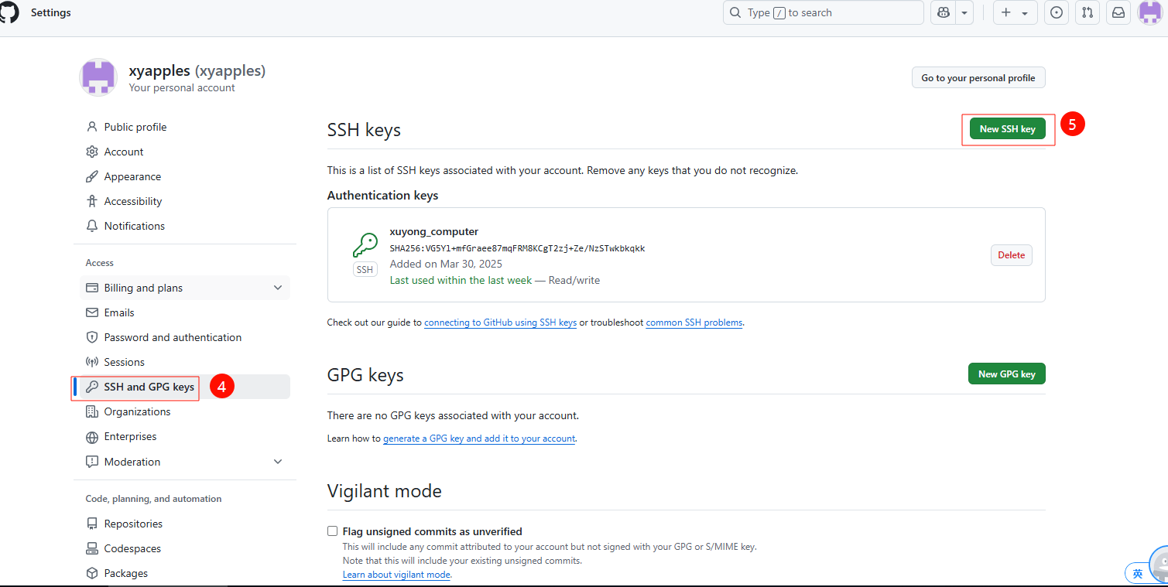
Task: Open the Notifications inbox icon
Action: click(1118, 12)
